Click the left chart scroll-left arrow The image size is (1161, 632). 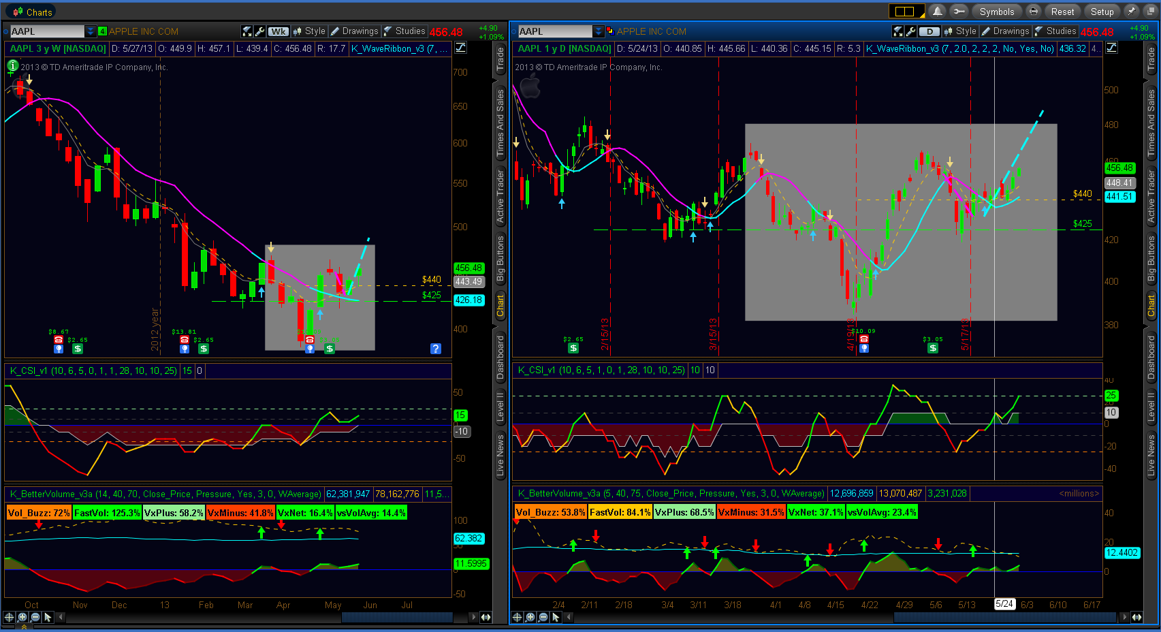[61, 617]
